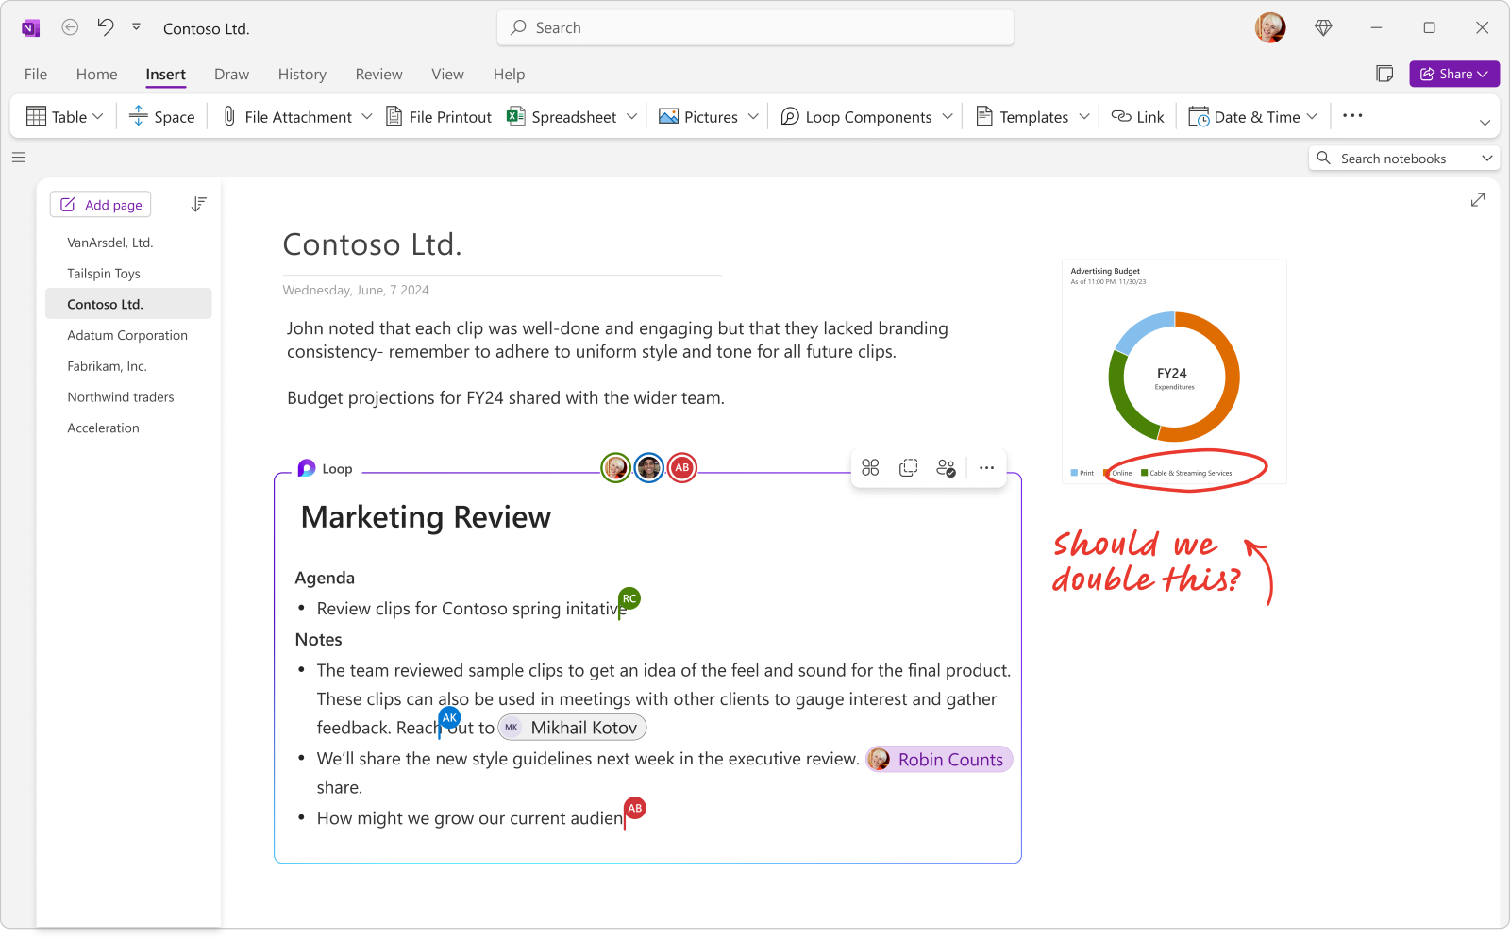The image size is (1510, 940).
Task: Click the undo arrow in title bar
Action: (106, 27)
